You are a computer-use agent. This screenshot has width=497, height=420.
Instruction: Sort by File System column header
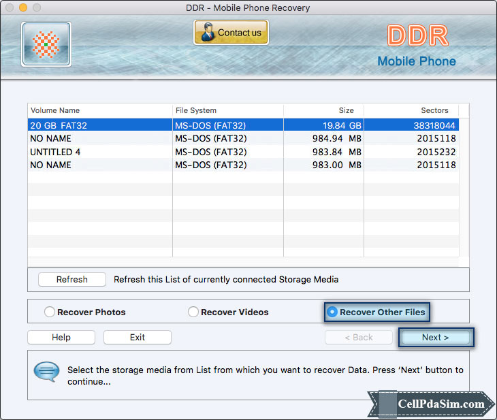click(x=228, y=110)
